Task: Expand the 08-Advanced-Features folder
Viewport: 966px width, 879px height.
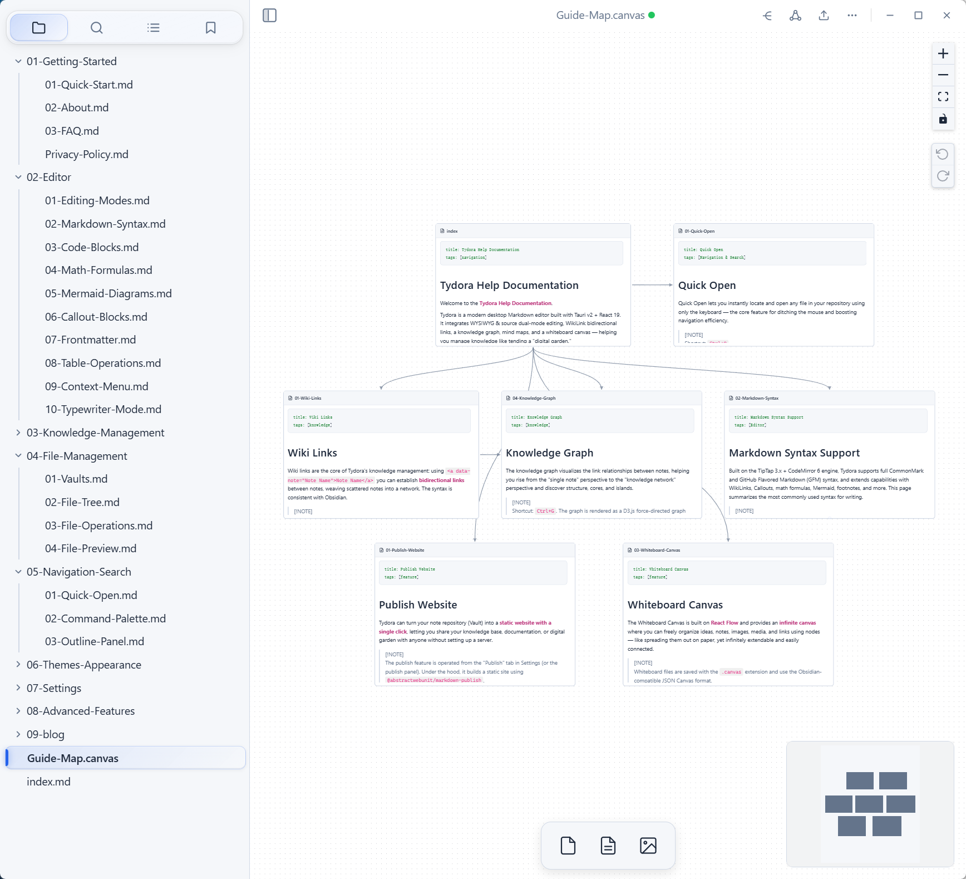Action: point(18,711)
